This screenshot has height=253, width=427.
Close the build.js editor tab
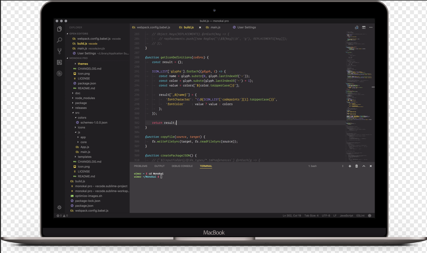click(x=200, y=28)
